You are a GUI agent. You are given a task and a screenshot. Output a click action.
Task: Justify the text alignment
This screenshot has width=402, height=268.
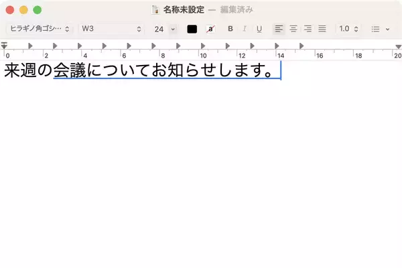[322, 29]
